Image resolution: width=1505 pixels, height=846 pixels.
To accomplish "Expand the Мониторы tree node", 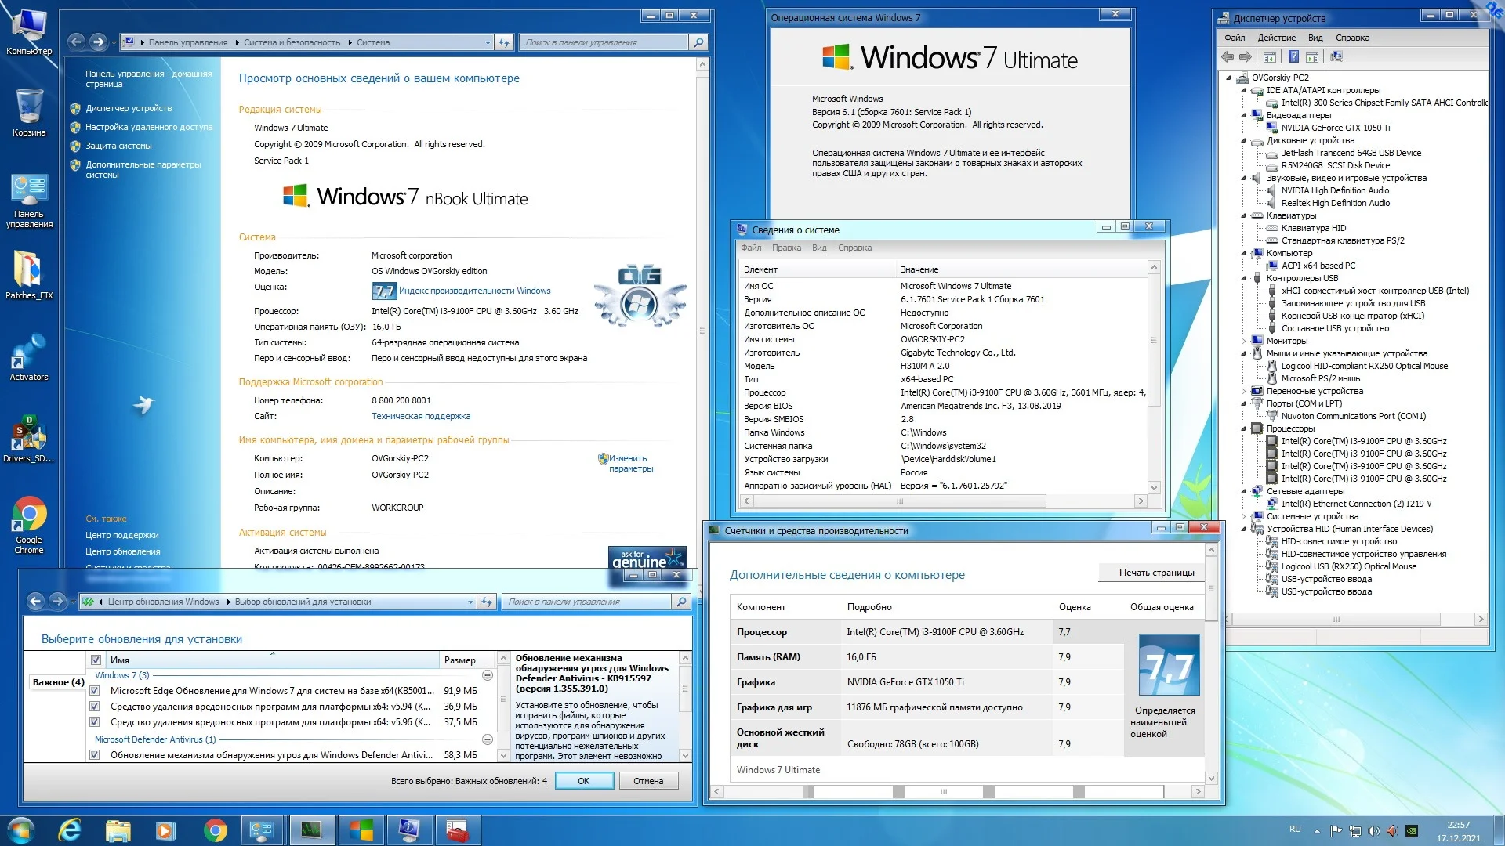I will click(x=1244, y=341).
